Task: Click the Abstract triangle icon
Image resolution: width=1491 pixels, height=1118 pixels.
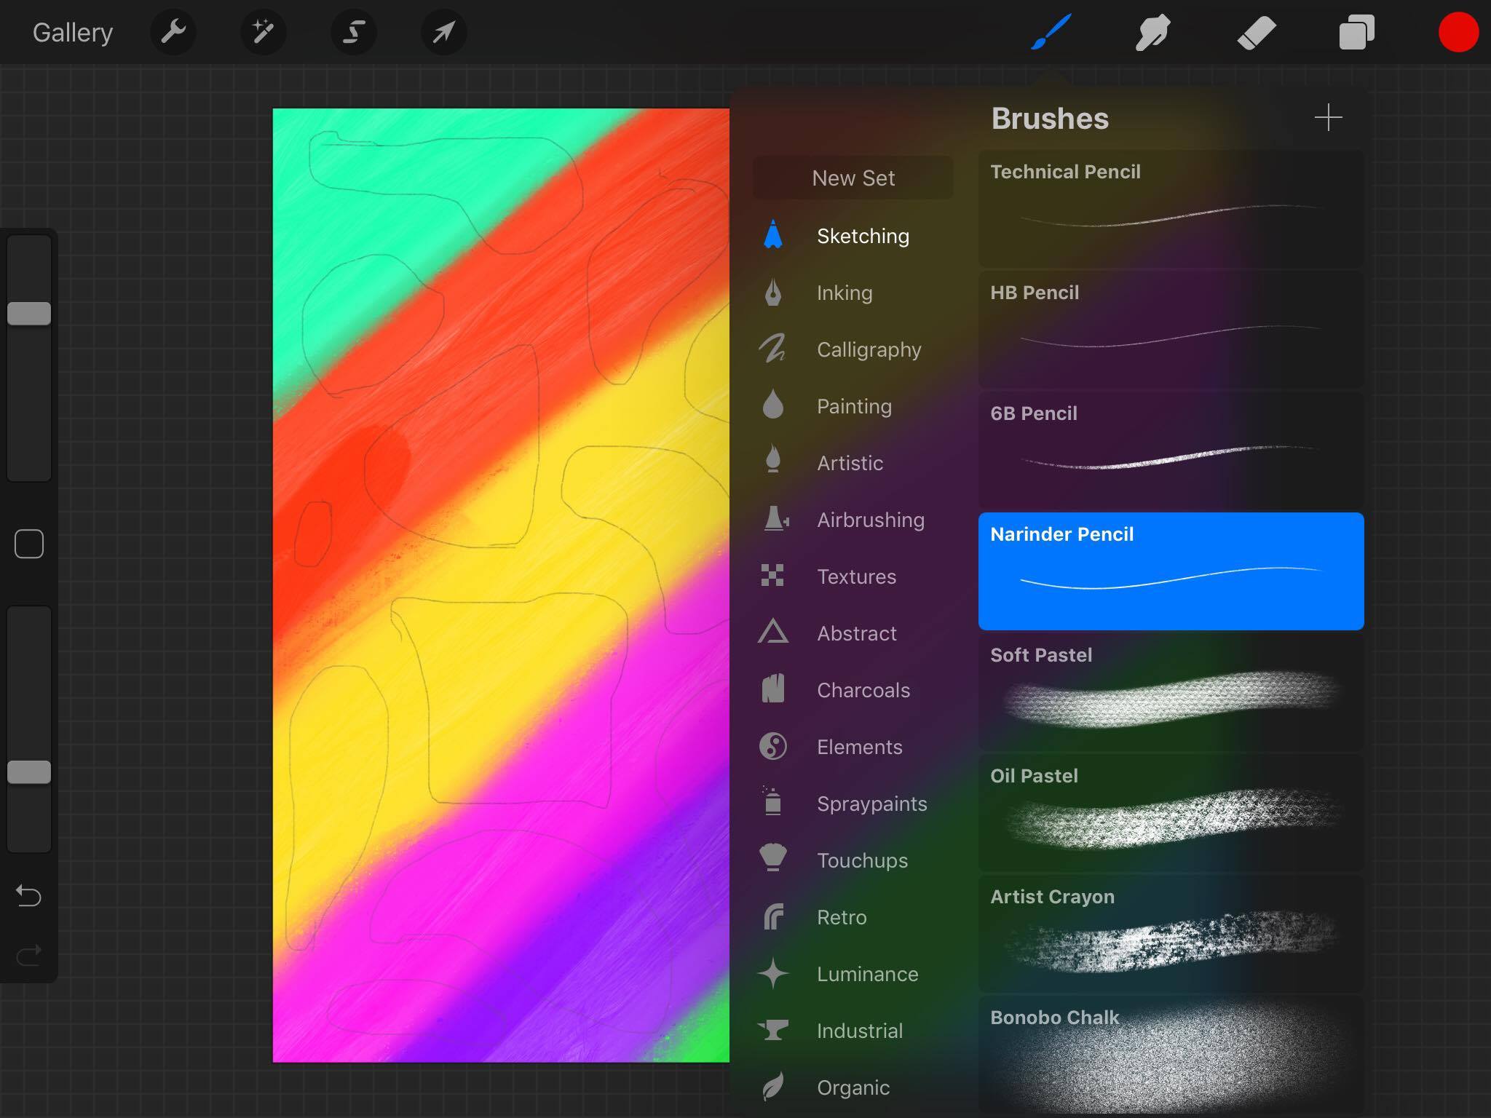Action: pyautogui.click(x=773, y=631)
